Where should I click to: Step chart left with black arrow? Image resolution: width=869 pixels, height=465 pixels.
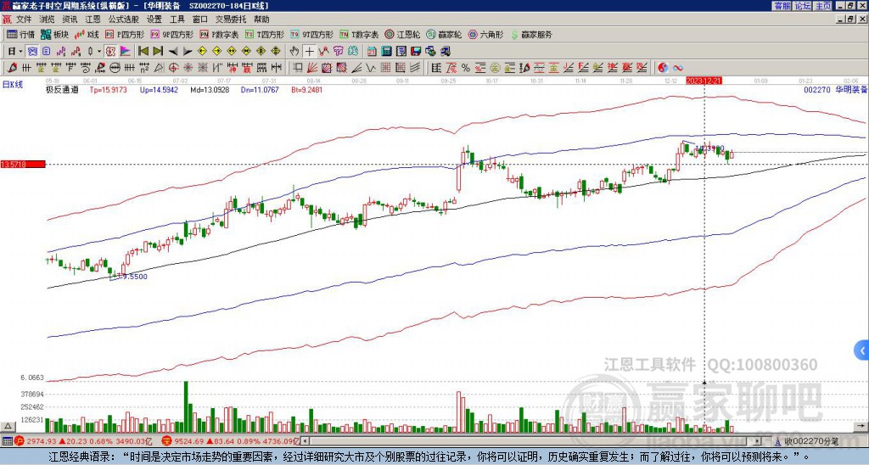pos(173,52)
